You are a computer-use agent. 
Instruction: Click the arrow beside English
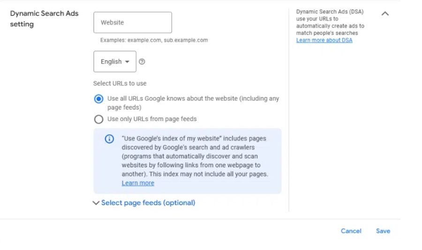pyautogui.click(x=127, y=62)
